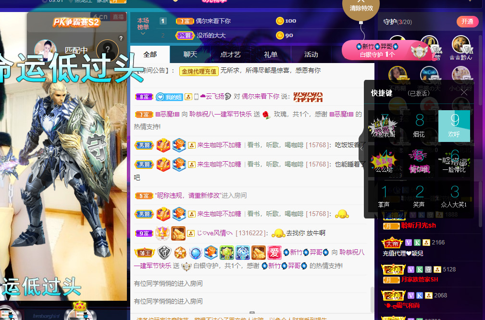Click the 藩王 rank badge
Image resolution: width=485 pixels, height=320 pixels.
pos(145,253)
